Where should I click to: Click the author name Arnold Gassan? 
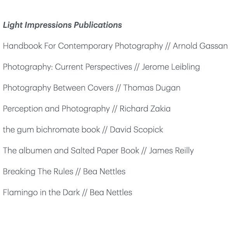[x=200, y=46]
